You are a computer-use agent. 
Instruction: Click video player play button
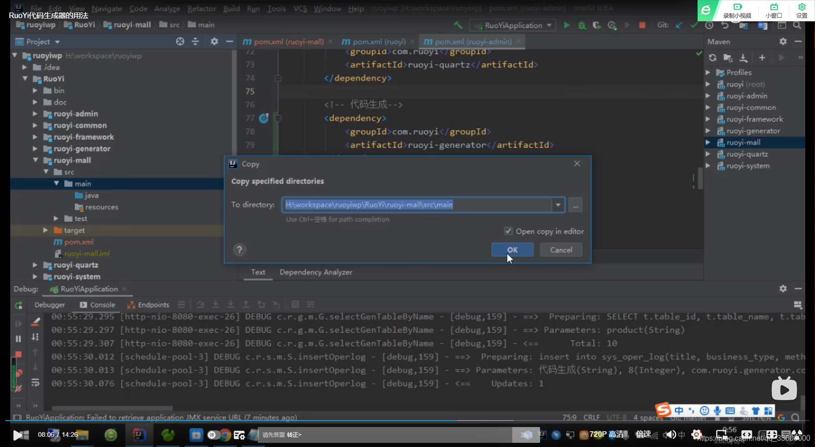(x=18, y=435)
